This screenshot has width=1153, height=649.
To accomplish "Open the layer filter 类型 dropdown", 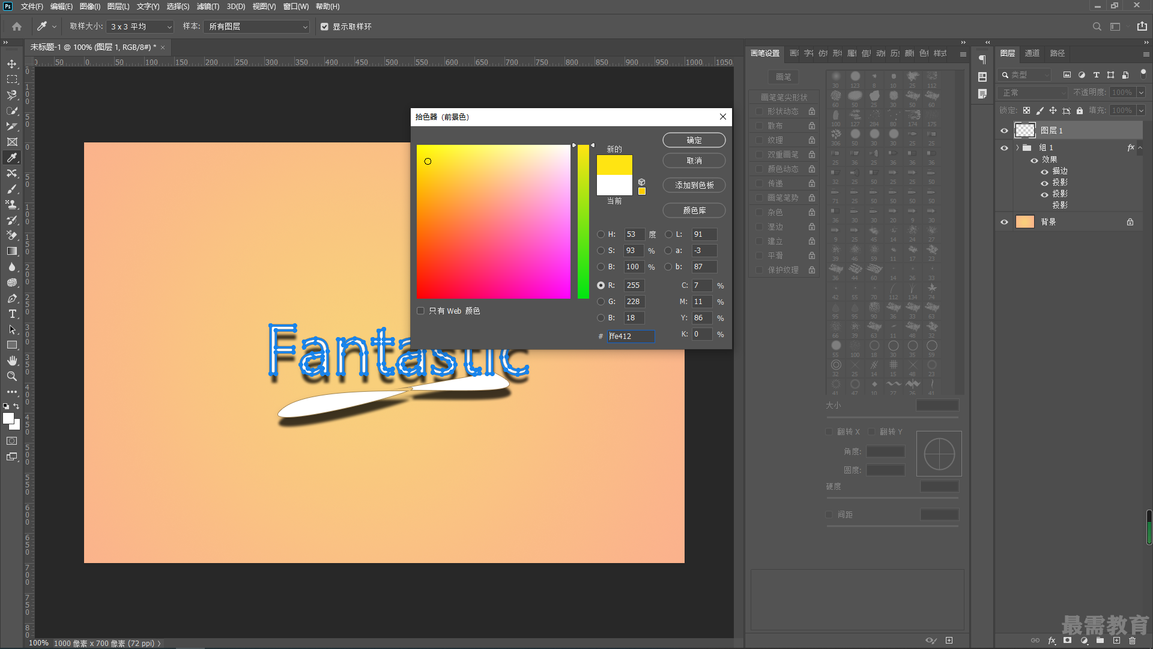I will tap(1024, 75).
